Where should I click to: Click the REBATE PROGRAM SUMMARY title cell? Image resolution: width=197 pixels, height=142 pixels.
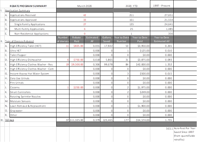[x=28, y=6]
